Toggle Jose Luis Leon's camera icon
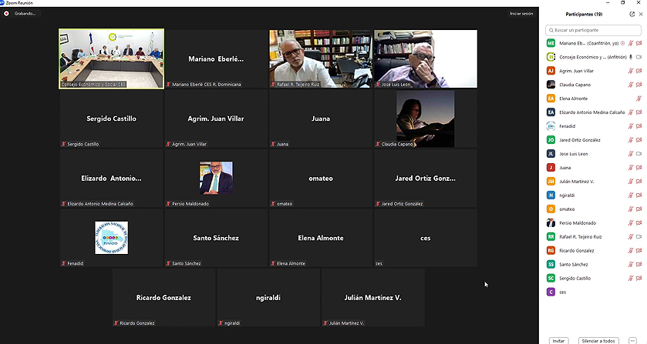Viewport: 647px width, 344px height. point(639,154)
